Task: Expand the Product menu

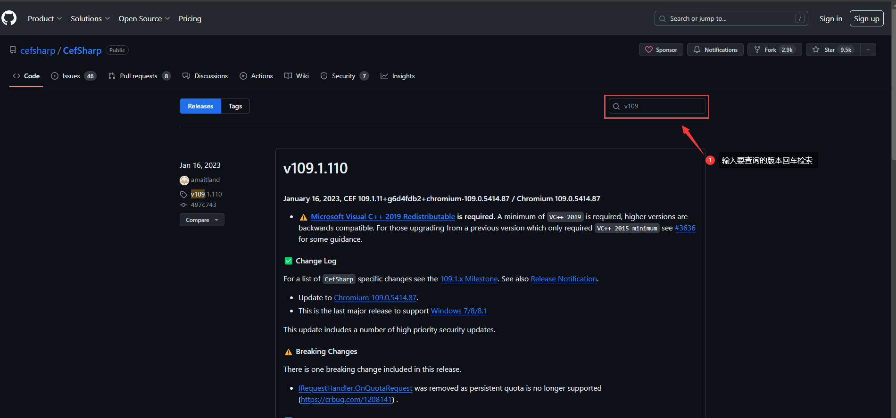Action: pyautogui.click(x=45, y=18)
